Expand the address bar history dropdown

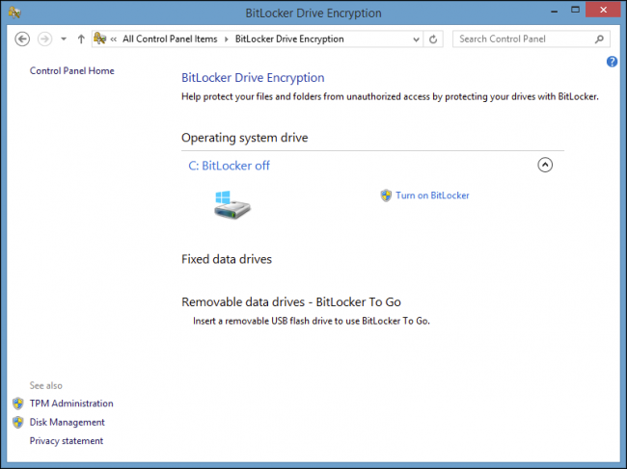(x=416, y=39)
